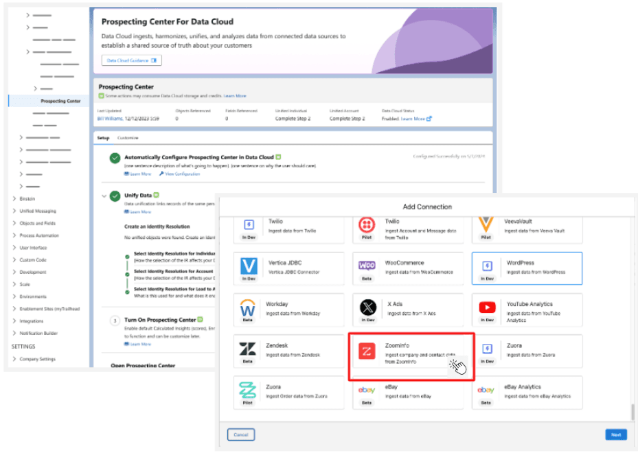Select the ZoomInfo red Z connector icon
This screenshot has width=638, height=453.
(367, 351)
